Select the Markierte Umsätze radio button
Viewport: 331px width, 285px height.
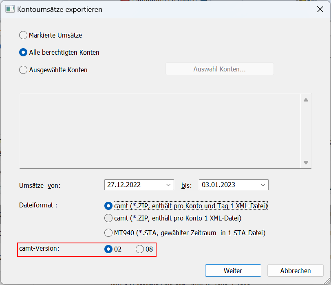[x=23, y=35]
